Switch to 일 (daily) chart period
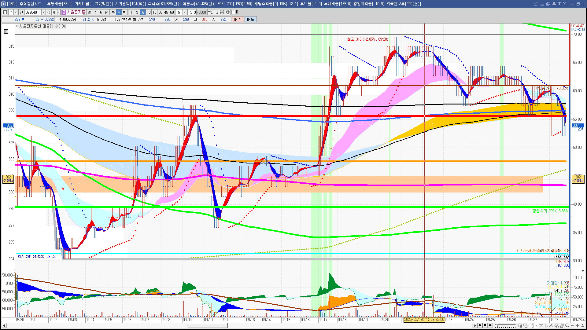 [89, 12]
